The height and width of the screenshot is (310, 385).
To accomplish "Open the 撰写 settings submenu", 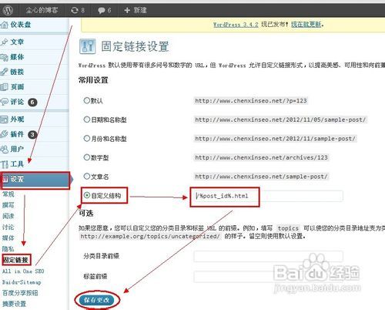I will (x=8, y=205).
